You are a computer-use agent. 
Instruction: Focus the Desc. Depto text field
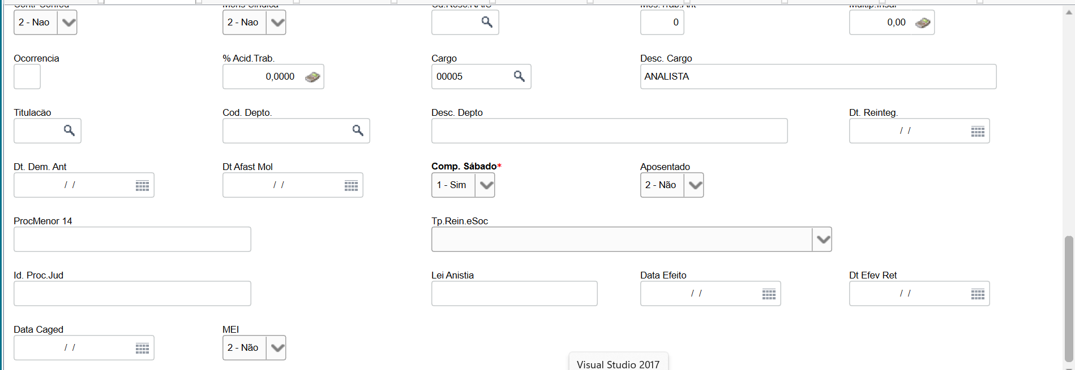click(609, 131)
